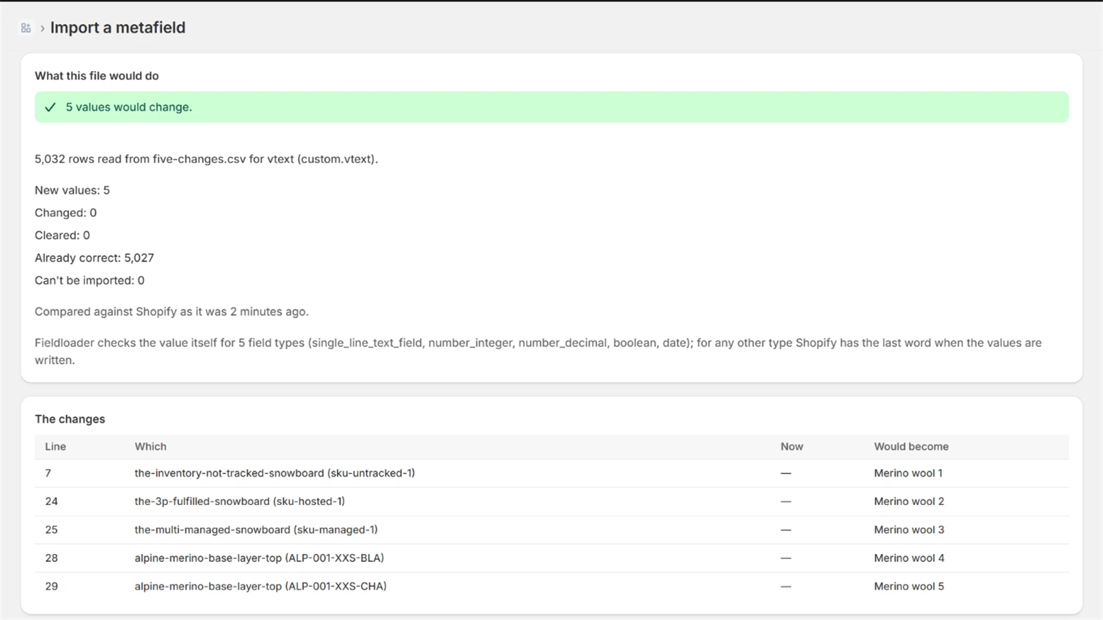Viewport: 1103px width, 620px height.
Task: Click the '5,032 rows read from five-changes.csv' line
Action: pyautogui.click(x=206, y=159)
